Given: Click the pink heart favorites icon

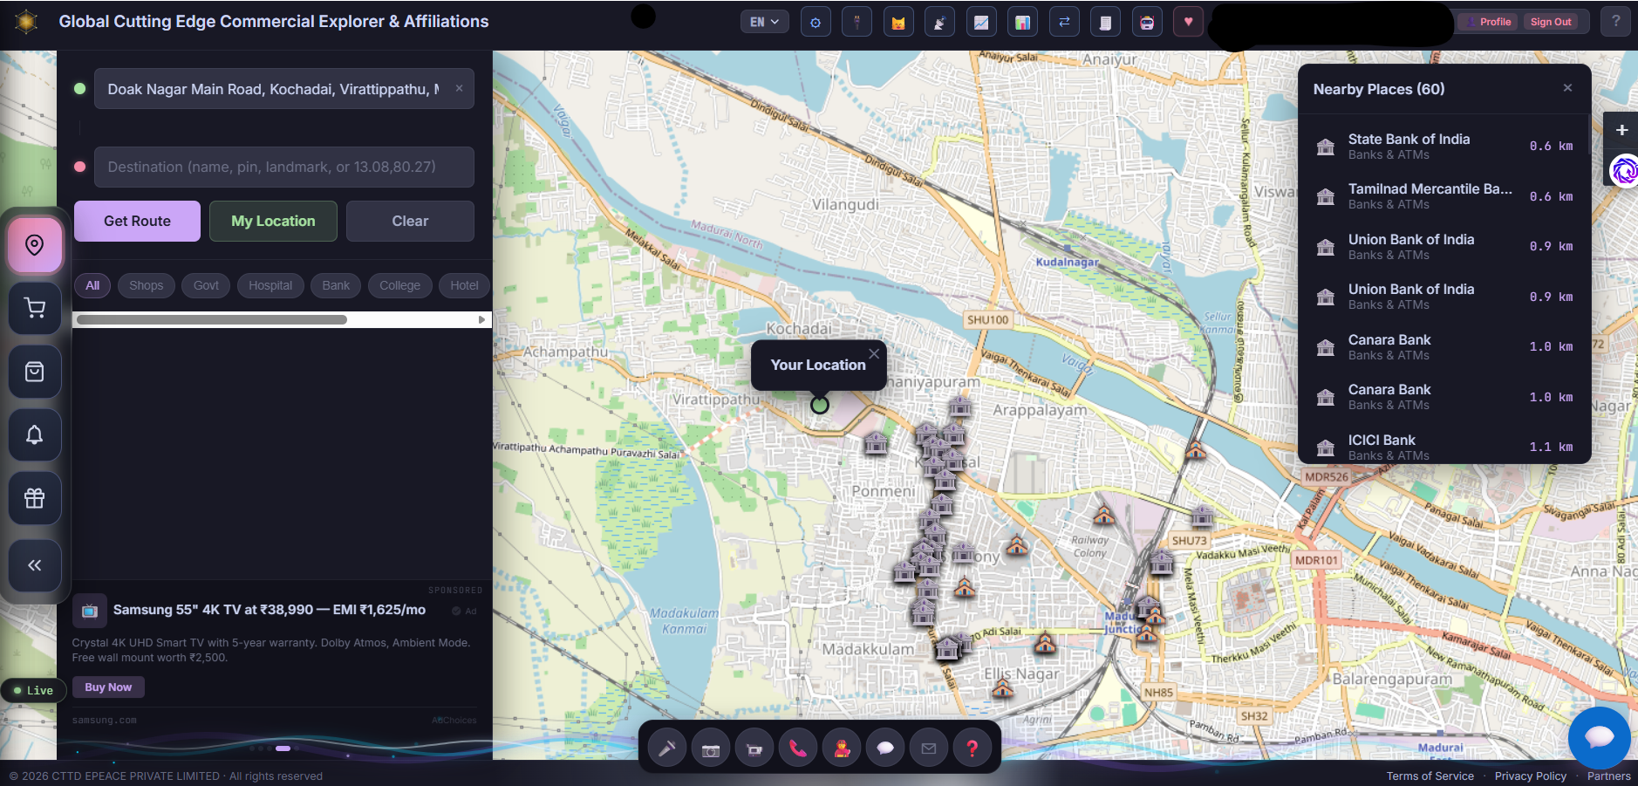Looking at the screenshot, I should pos(1188,23).
